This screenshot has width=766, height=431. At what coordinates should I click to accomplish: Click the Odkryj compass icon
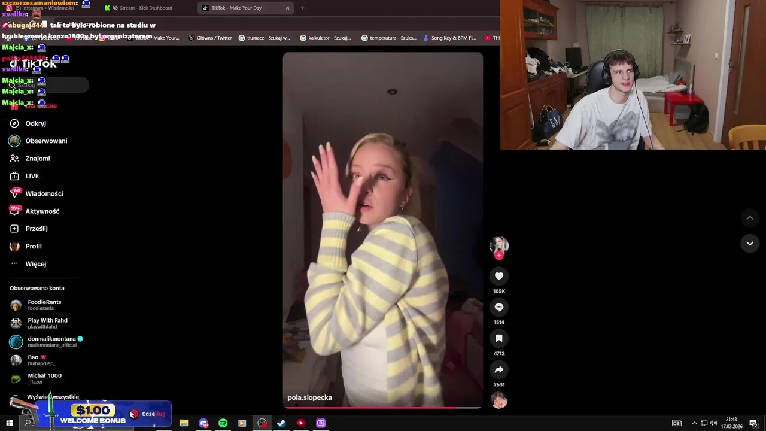tap(14, 123)
